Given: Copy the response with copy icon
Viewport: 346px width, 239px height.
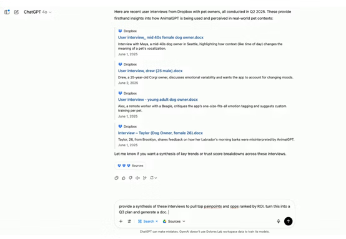Looking at the screenshot, I should point(117,178).
